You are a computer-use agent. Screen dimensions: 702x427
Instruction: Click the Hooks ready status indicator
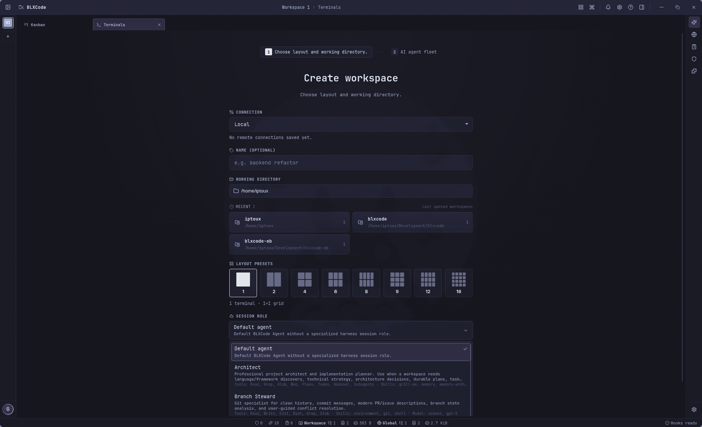click(681, 423)
